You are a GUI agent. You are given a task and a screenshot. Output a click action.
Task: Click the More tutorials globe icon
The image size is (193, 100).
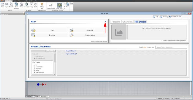point(67,4)
